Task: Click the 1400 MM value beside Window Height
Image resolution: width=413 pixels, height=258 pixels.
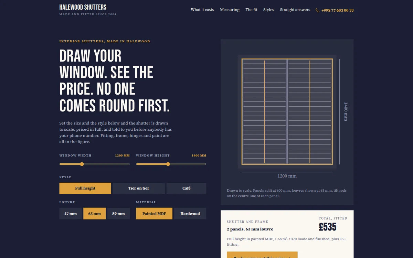Action: 199,155
